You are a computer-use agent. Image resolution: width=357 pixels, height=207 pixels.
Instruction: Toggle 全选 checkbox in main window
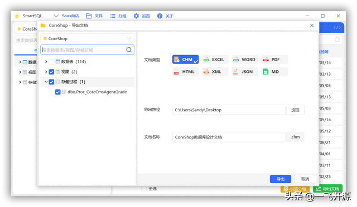144,189
